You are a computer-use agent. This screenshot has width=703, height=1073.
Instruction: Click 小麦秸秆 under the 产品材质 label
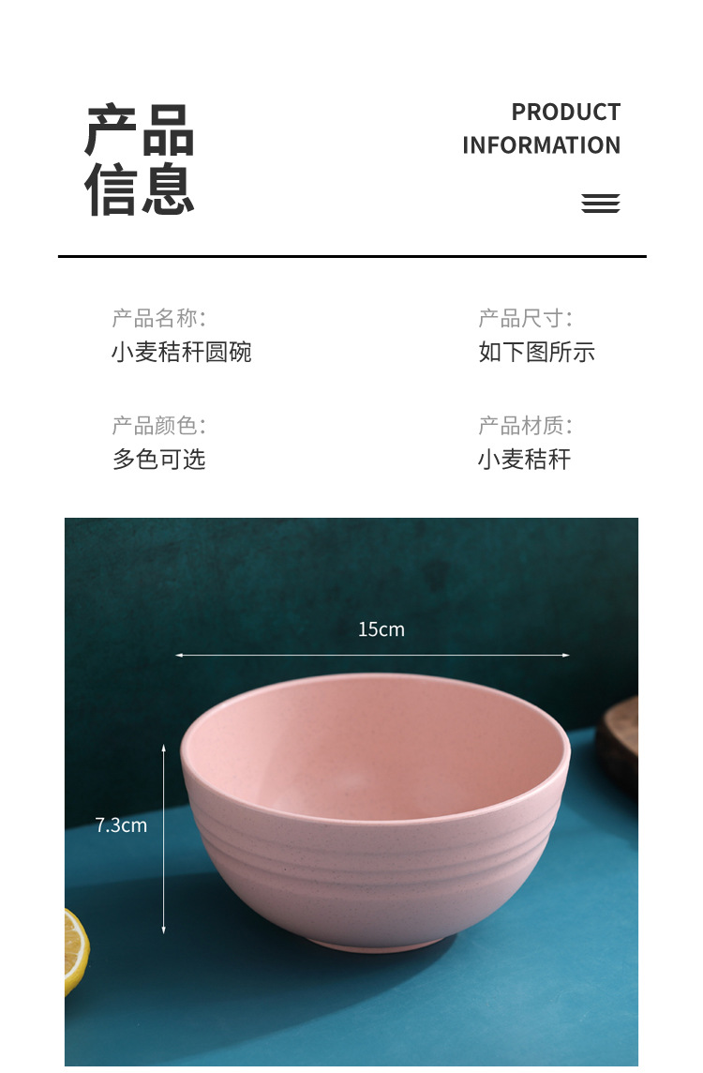524,460
